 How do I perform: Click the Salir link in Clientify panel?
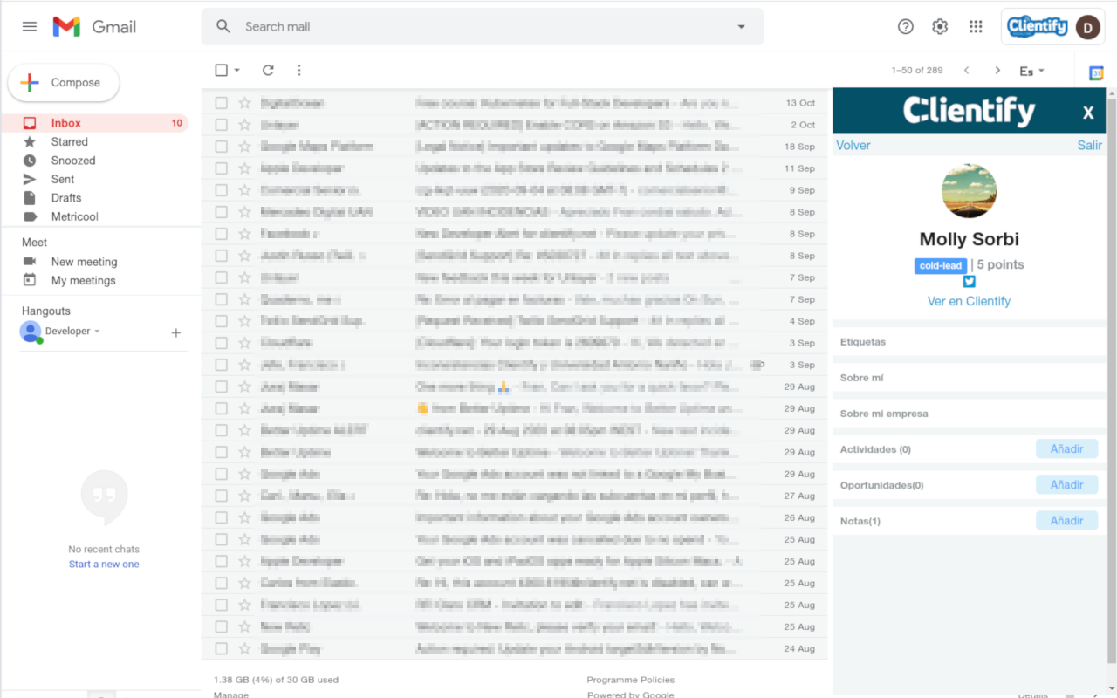click(x=1089, y=146)
